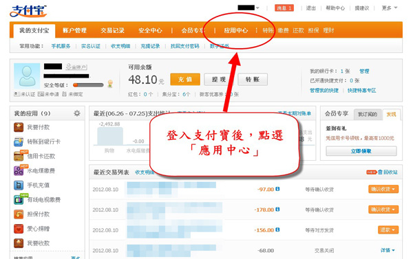Open 确认收货 dropdown for -97.00 row
Image resolution: width=413 pixels, height=259 pixels.
pos(383,189)
